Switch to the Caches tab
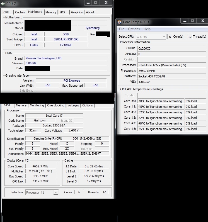208x222 pixels. click(20, 12)
